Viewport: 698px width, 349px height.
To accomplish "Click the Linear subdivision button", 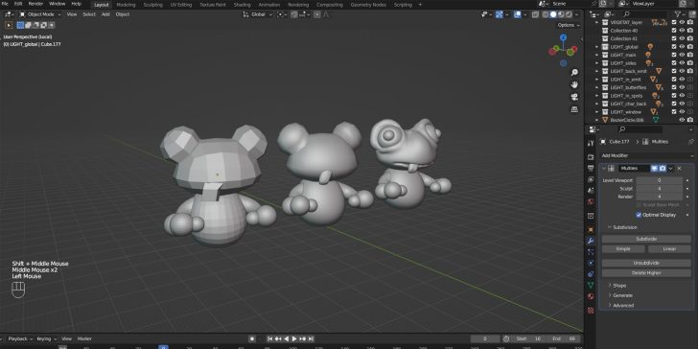I will coord(669,249).
